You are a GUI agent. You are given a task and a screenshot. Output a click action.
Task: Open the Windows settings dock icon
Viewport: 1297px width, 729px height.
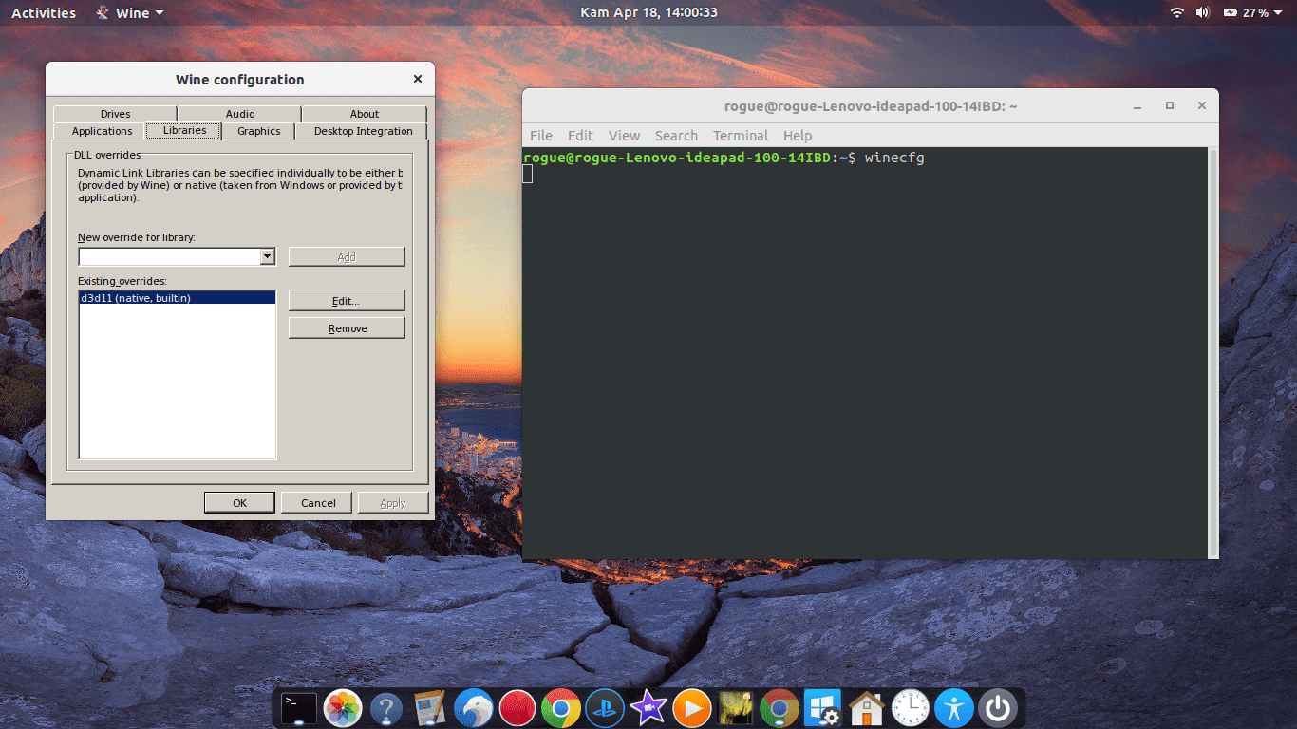[821, 707]
